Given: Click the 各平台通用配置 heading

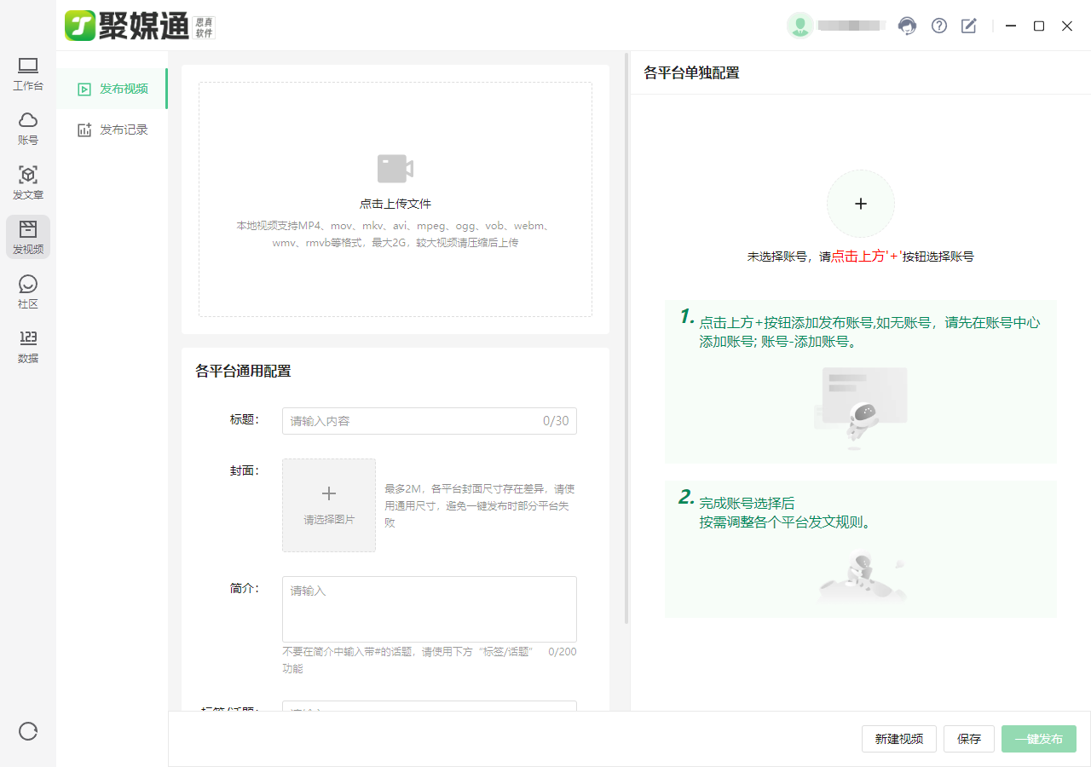Looking at the screenshot, I should click(x=243, y=371).
